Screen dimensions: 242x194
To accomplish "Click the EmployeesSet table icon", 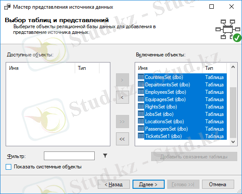I will click(x=141, y=92).
